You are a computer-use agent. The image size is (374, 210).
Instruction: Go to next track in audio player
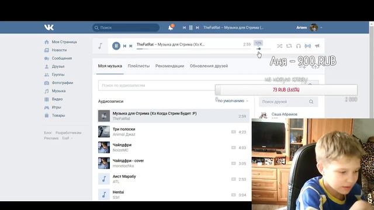point(131,46)
